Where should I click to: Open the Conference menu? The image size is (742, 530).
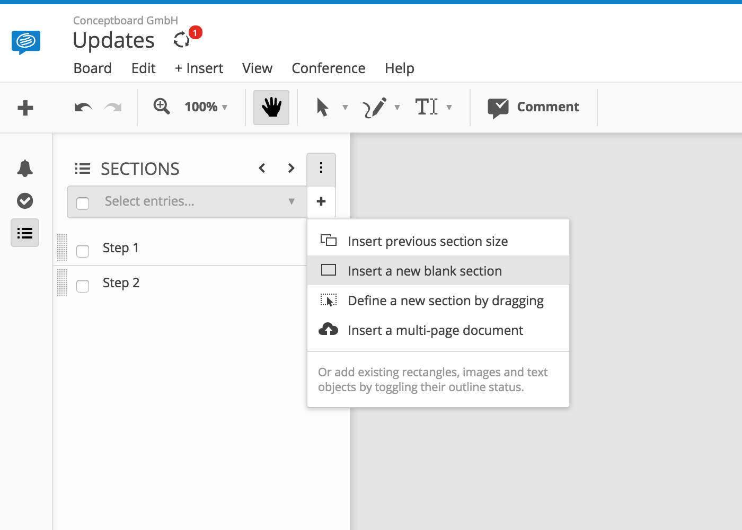[x=329, y=68]
